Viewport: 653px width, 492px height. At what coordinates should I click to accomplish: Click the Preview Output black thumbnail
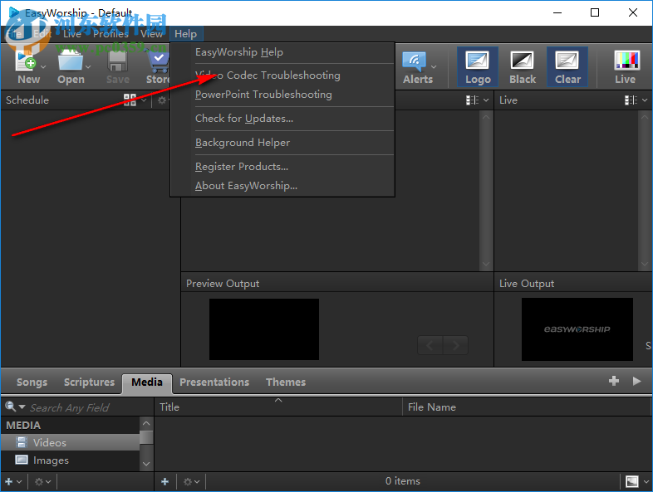click(264, 329)
